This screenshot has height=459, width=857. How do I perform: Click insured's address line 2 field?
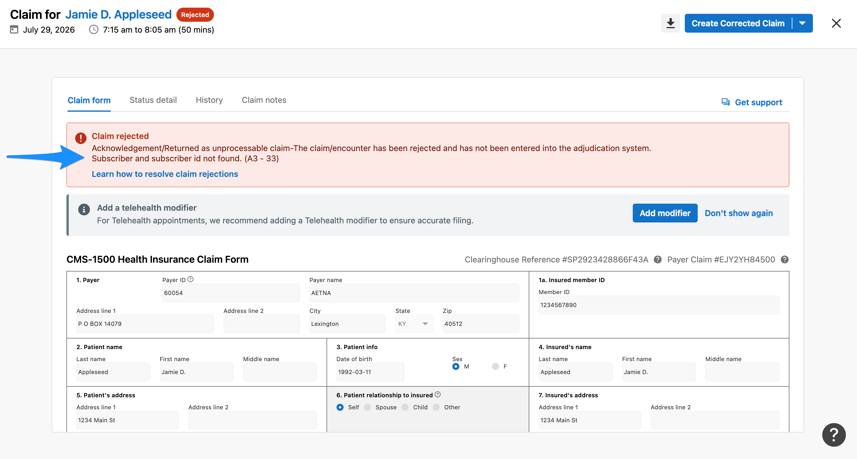[715, 420]
